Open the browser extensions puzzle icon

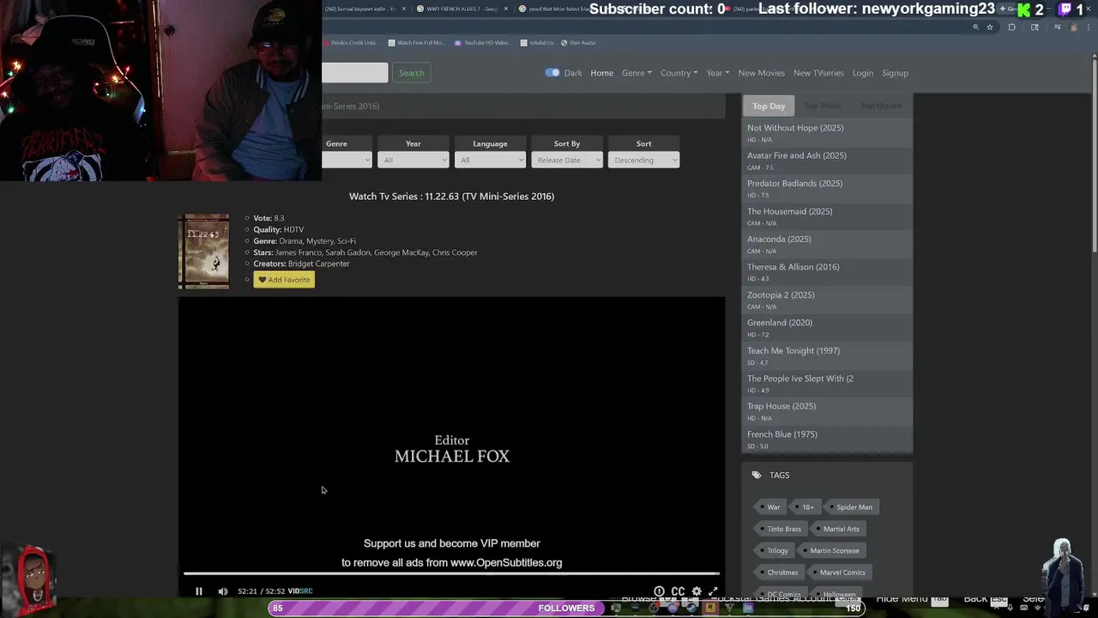1012,27
